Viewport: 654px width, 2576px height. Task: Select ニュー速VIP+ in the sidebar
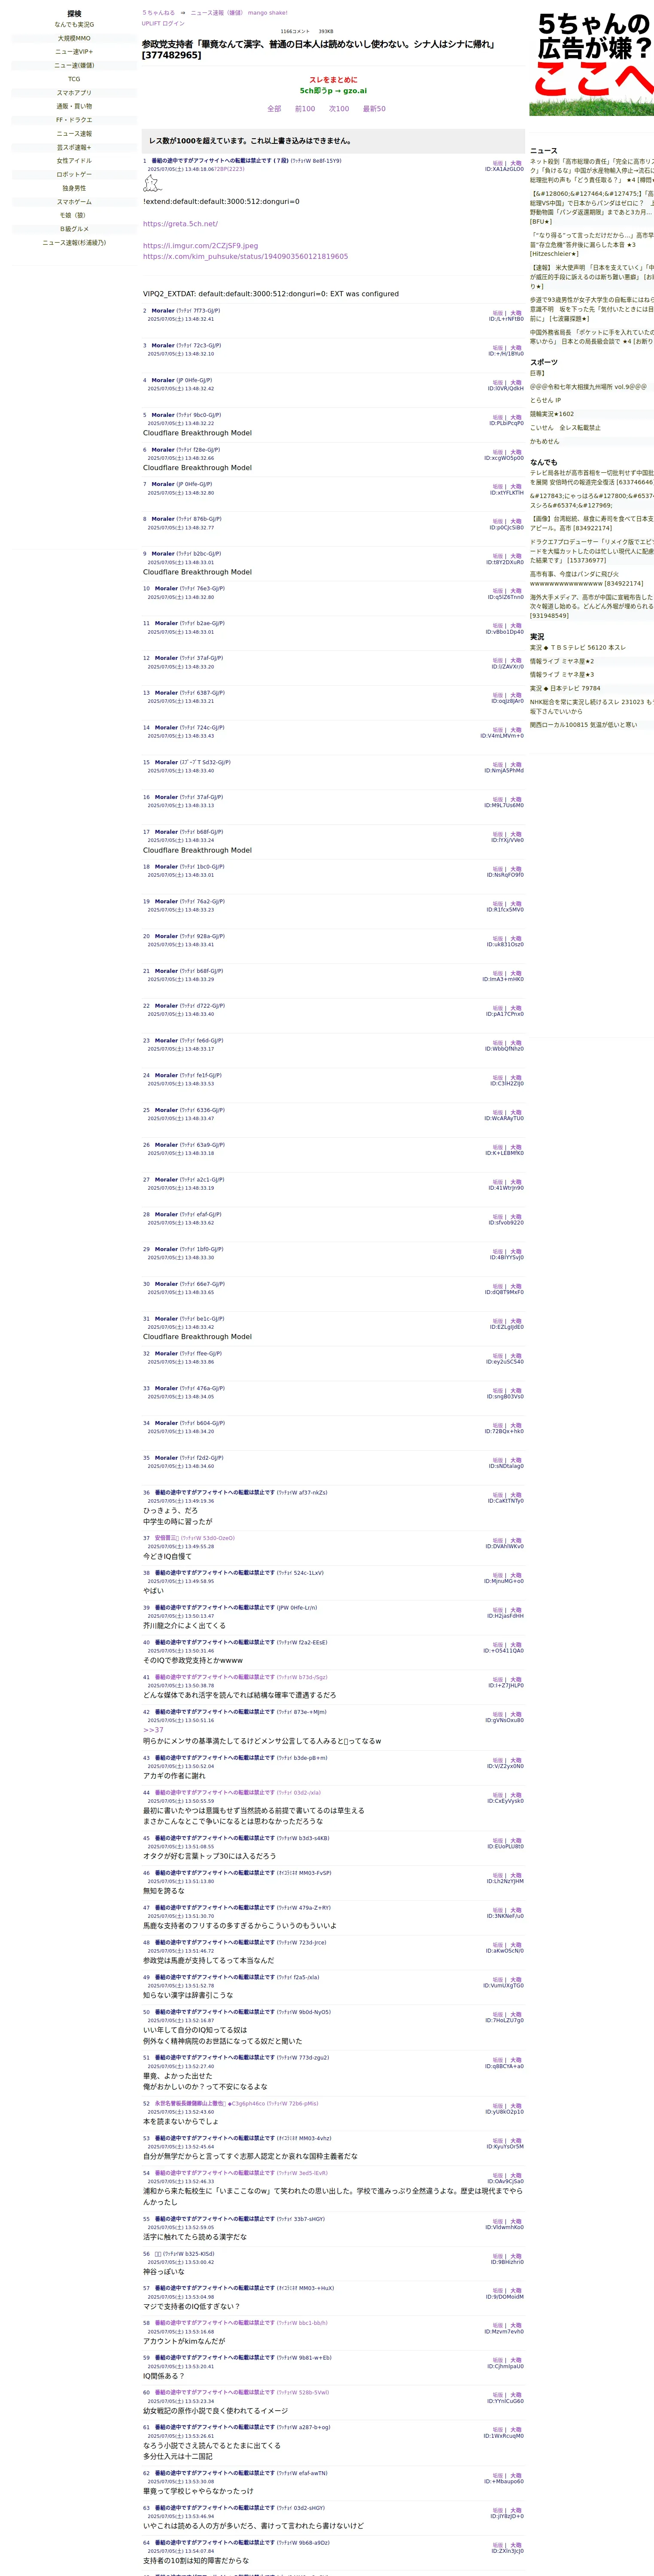click(x=74, y=52)
